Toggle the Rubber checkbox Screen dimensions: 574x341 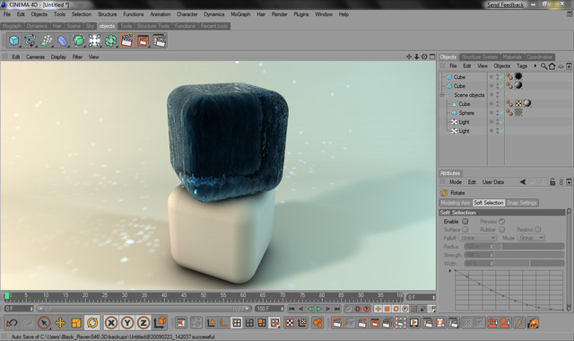pos(502,230)
